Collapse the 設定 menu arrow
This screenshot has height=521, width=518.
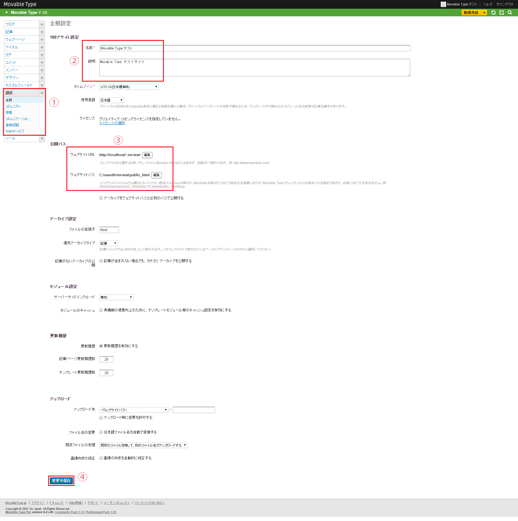[42, 93]
